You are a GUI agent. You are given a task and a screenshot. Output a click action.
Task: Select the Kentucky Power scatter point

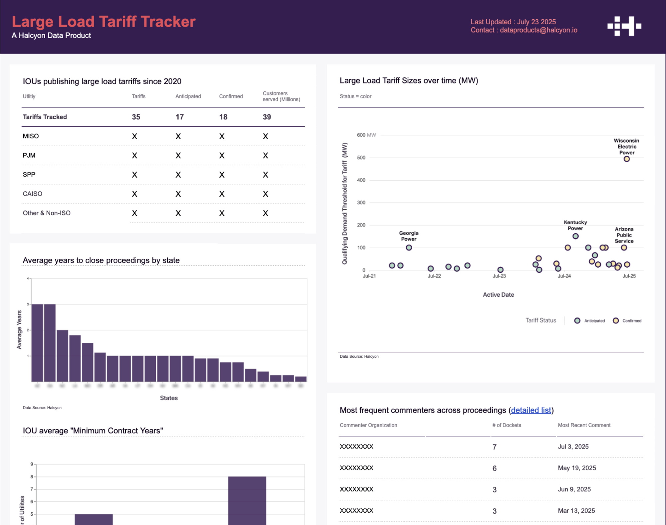(575, 236)
